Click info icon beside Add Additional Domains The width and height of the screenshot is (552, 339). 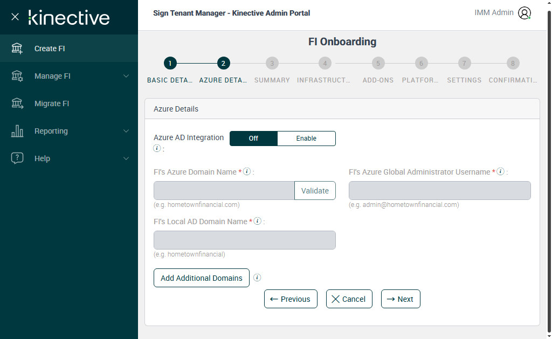click(257, 278)
